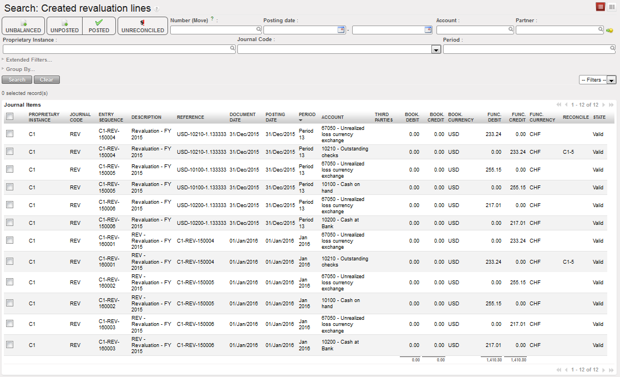Toggle the Unbalanced filter

click(23, 26)
